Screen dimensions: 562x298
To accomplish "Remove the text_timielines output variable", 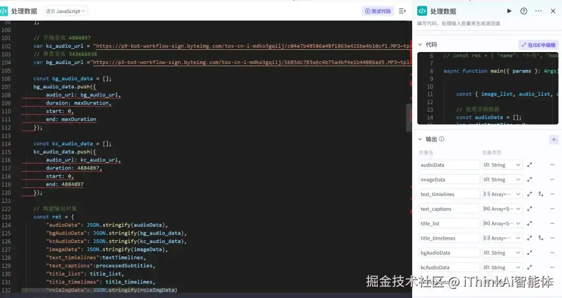I will click(x=552, y=194).
